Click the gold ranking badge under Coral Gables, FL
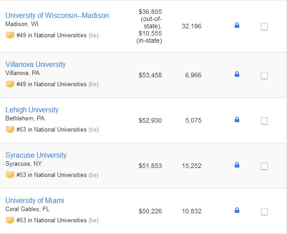Viewport: 287px width, 234px height. click(10, 220)
